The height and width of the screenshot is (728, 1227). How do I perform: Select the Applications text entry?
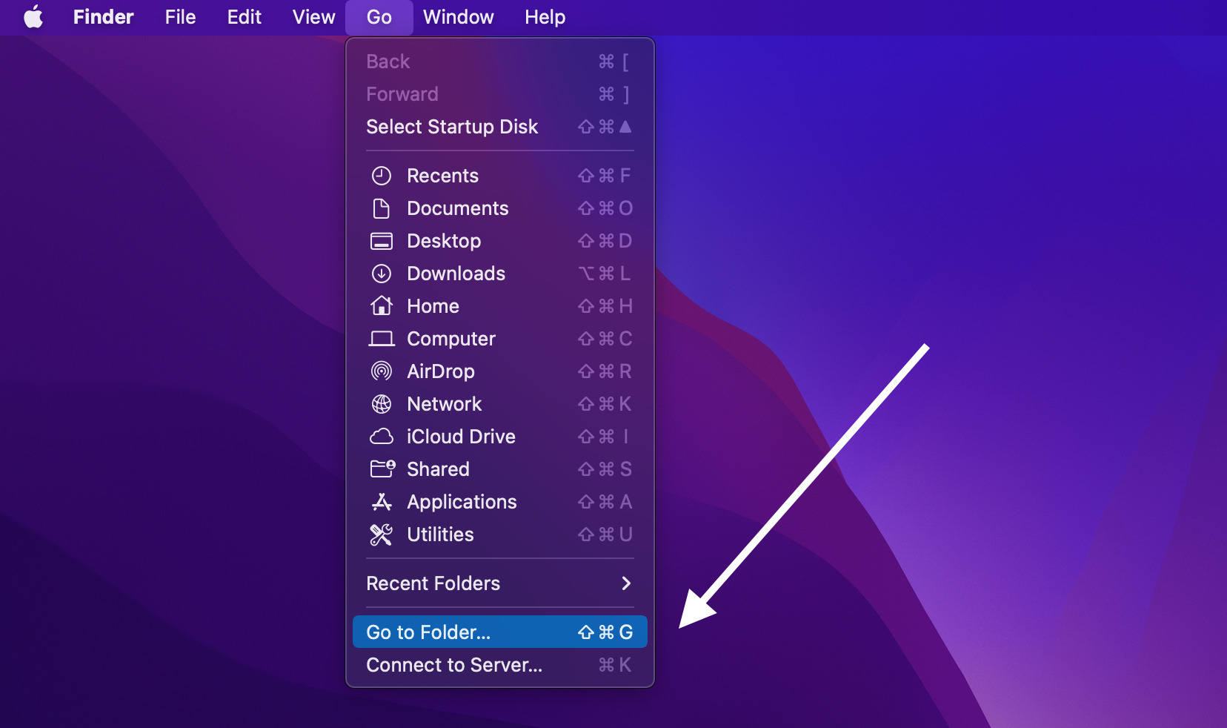pyautogui.click(x=462, y=502)
